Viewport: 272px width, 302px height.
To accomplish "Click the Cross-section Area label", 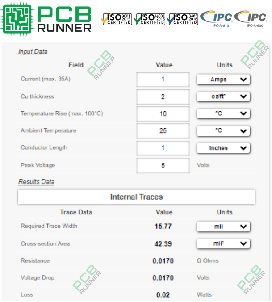I will click(45, 243).
